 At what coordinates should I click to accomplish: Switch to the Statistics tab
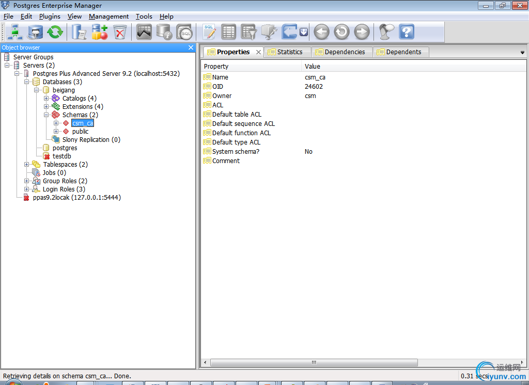coord(287,52)
